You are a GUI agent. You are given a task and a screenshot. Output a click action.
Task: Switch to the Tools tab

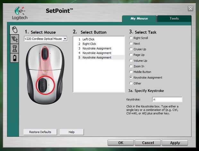pos(174,19)
